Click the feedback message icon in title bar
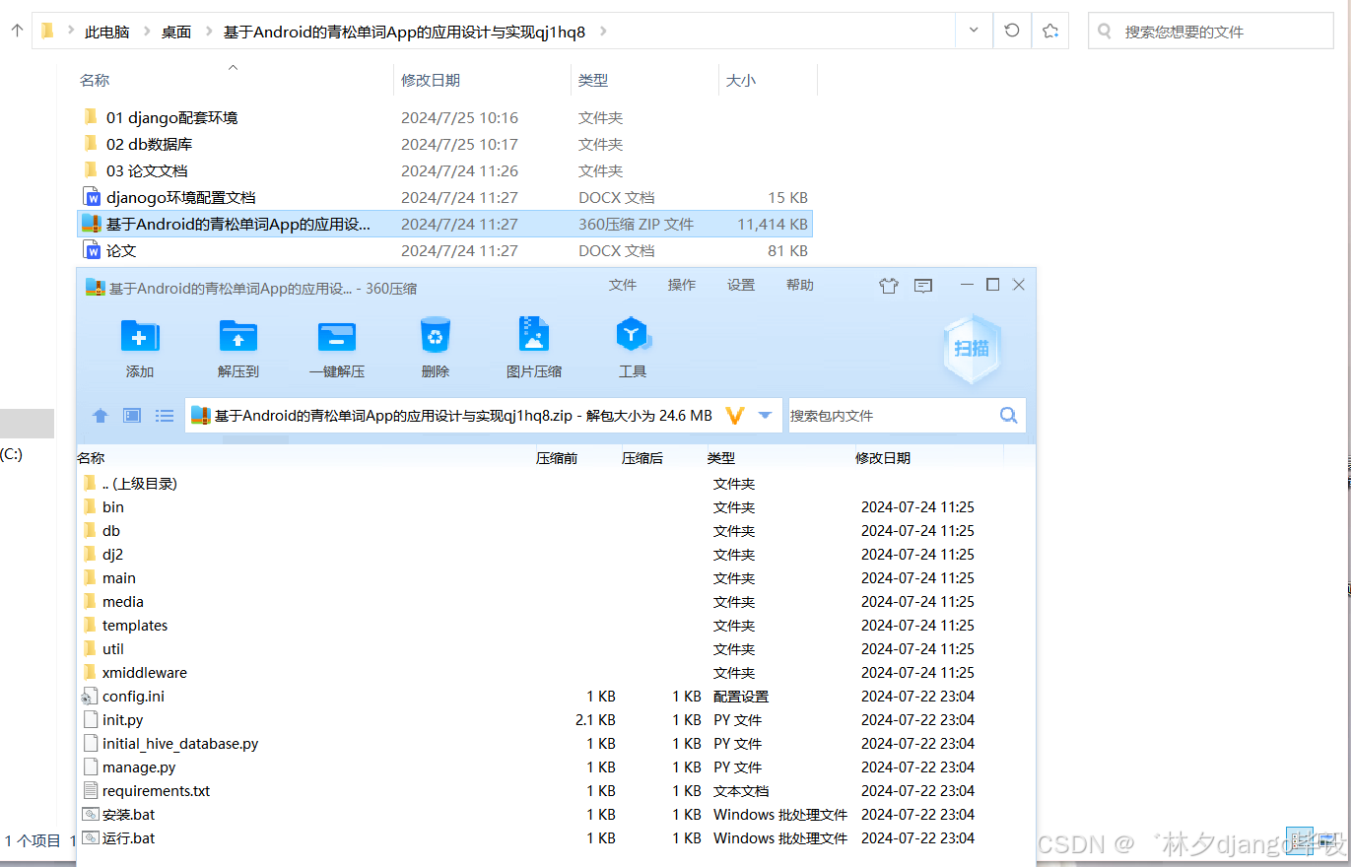This screenshot has width=1351, height=867. 923,286
